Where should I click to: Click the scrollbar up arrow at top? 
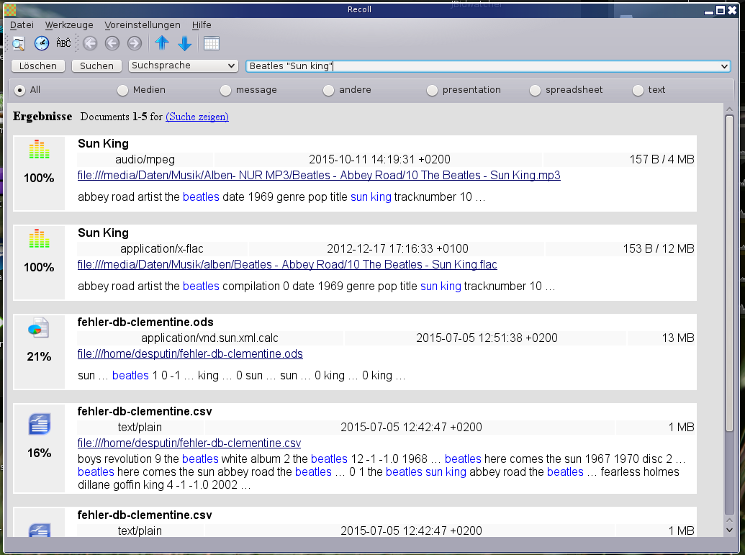click(x=729, y=109)
